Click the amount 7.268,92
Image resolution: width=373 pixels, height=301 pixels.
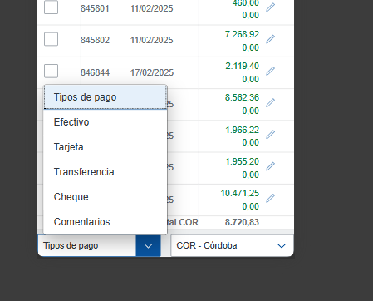pos(242,34)
